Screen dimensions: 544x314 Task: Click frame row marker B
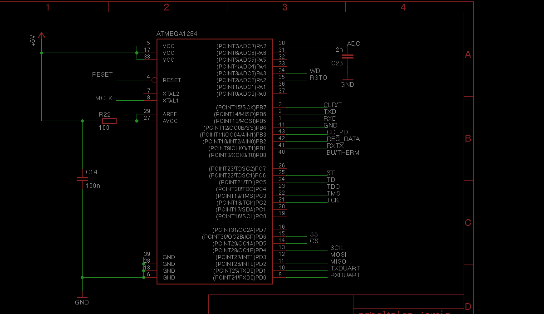point(468,138)
